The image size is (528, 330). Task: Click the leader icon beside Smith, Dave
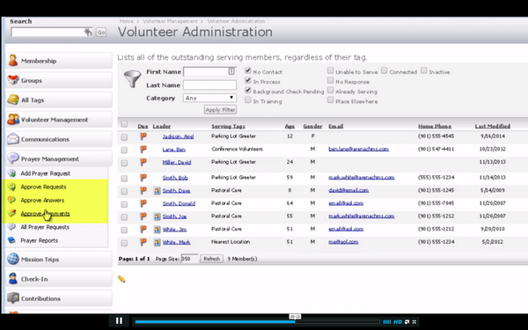(x=157, y=191)
